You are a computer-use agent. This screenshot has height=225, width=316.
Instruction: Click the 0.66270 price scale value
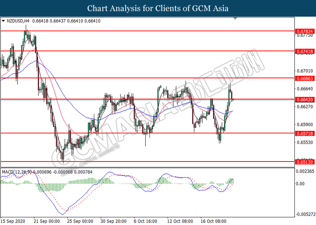[x=305, y=107]
